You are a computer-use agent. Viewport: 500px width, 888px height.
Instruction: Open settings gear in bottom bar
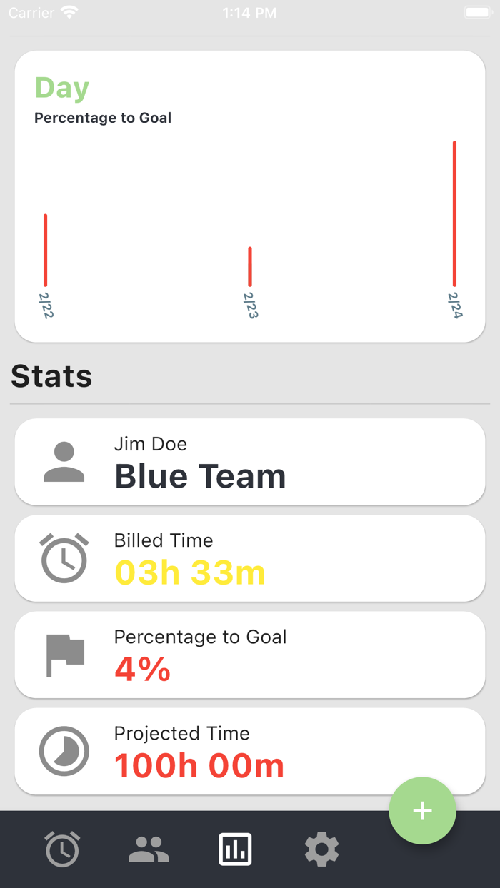pyautogui.click(x=321, y=849)
